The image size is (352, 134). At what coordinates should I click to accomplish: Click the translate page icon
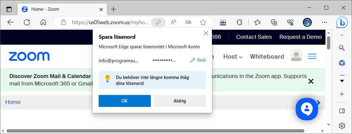[188, 22]
